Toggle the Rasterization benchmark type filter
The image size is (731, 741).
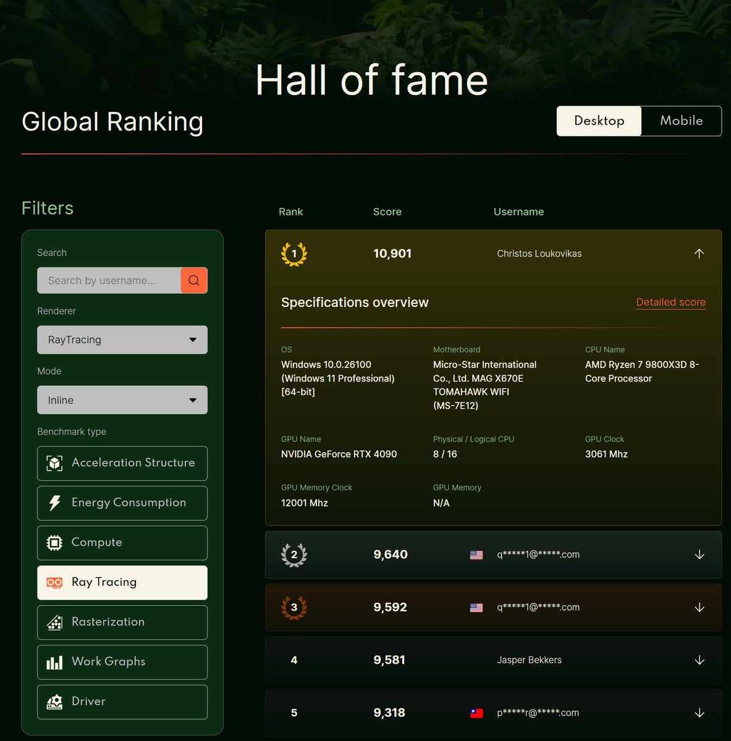pyautogui.click(x=122, y=622)
